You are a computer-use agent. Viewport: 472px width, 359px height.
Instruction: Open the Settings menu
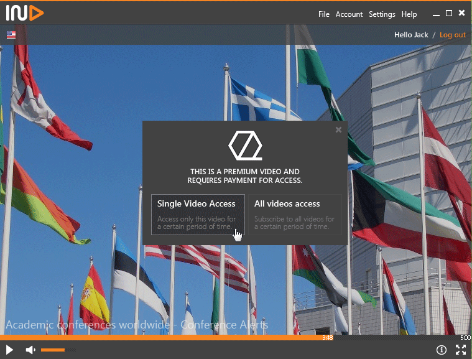[x=382, y=14]
